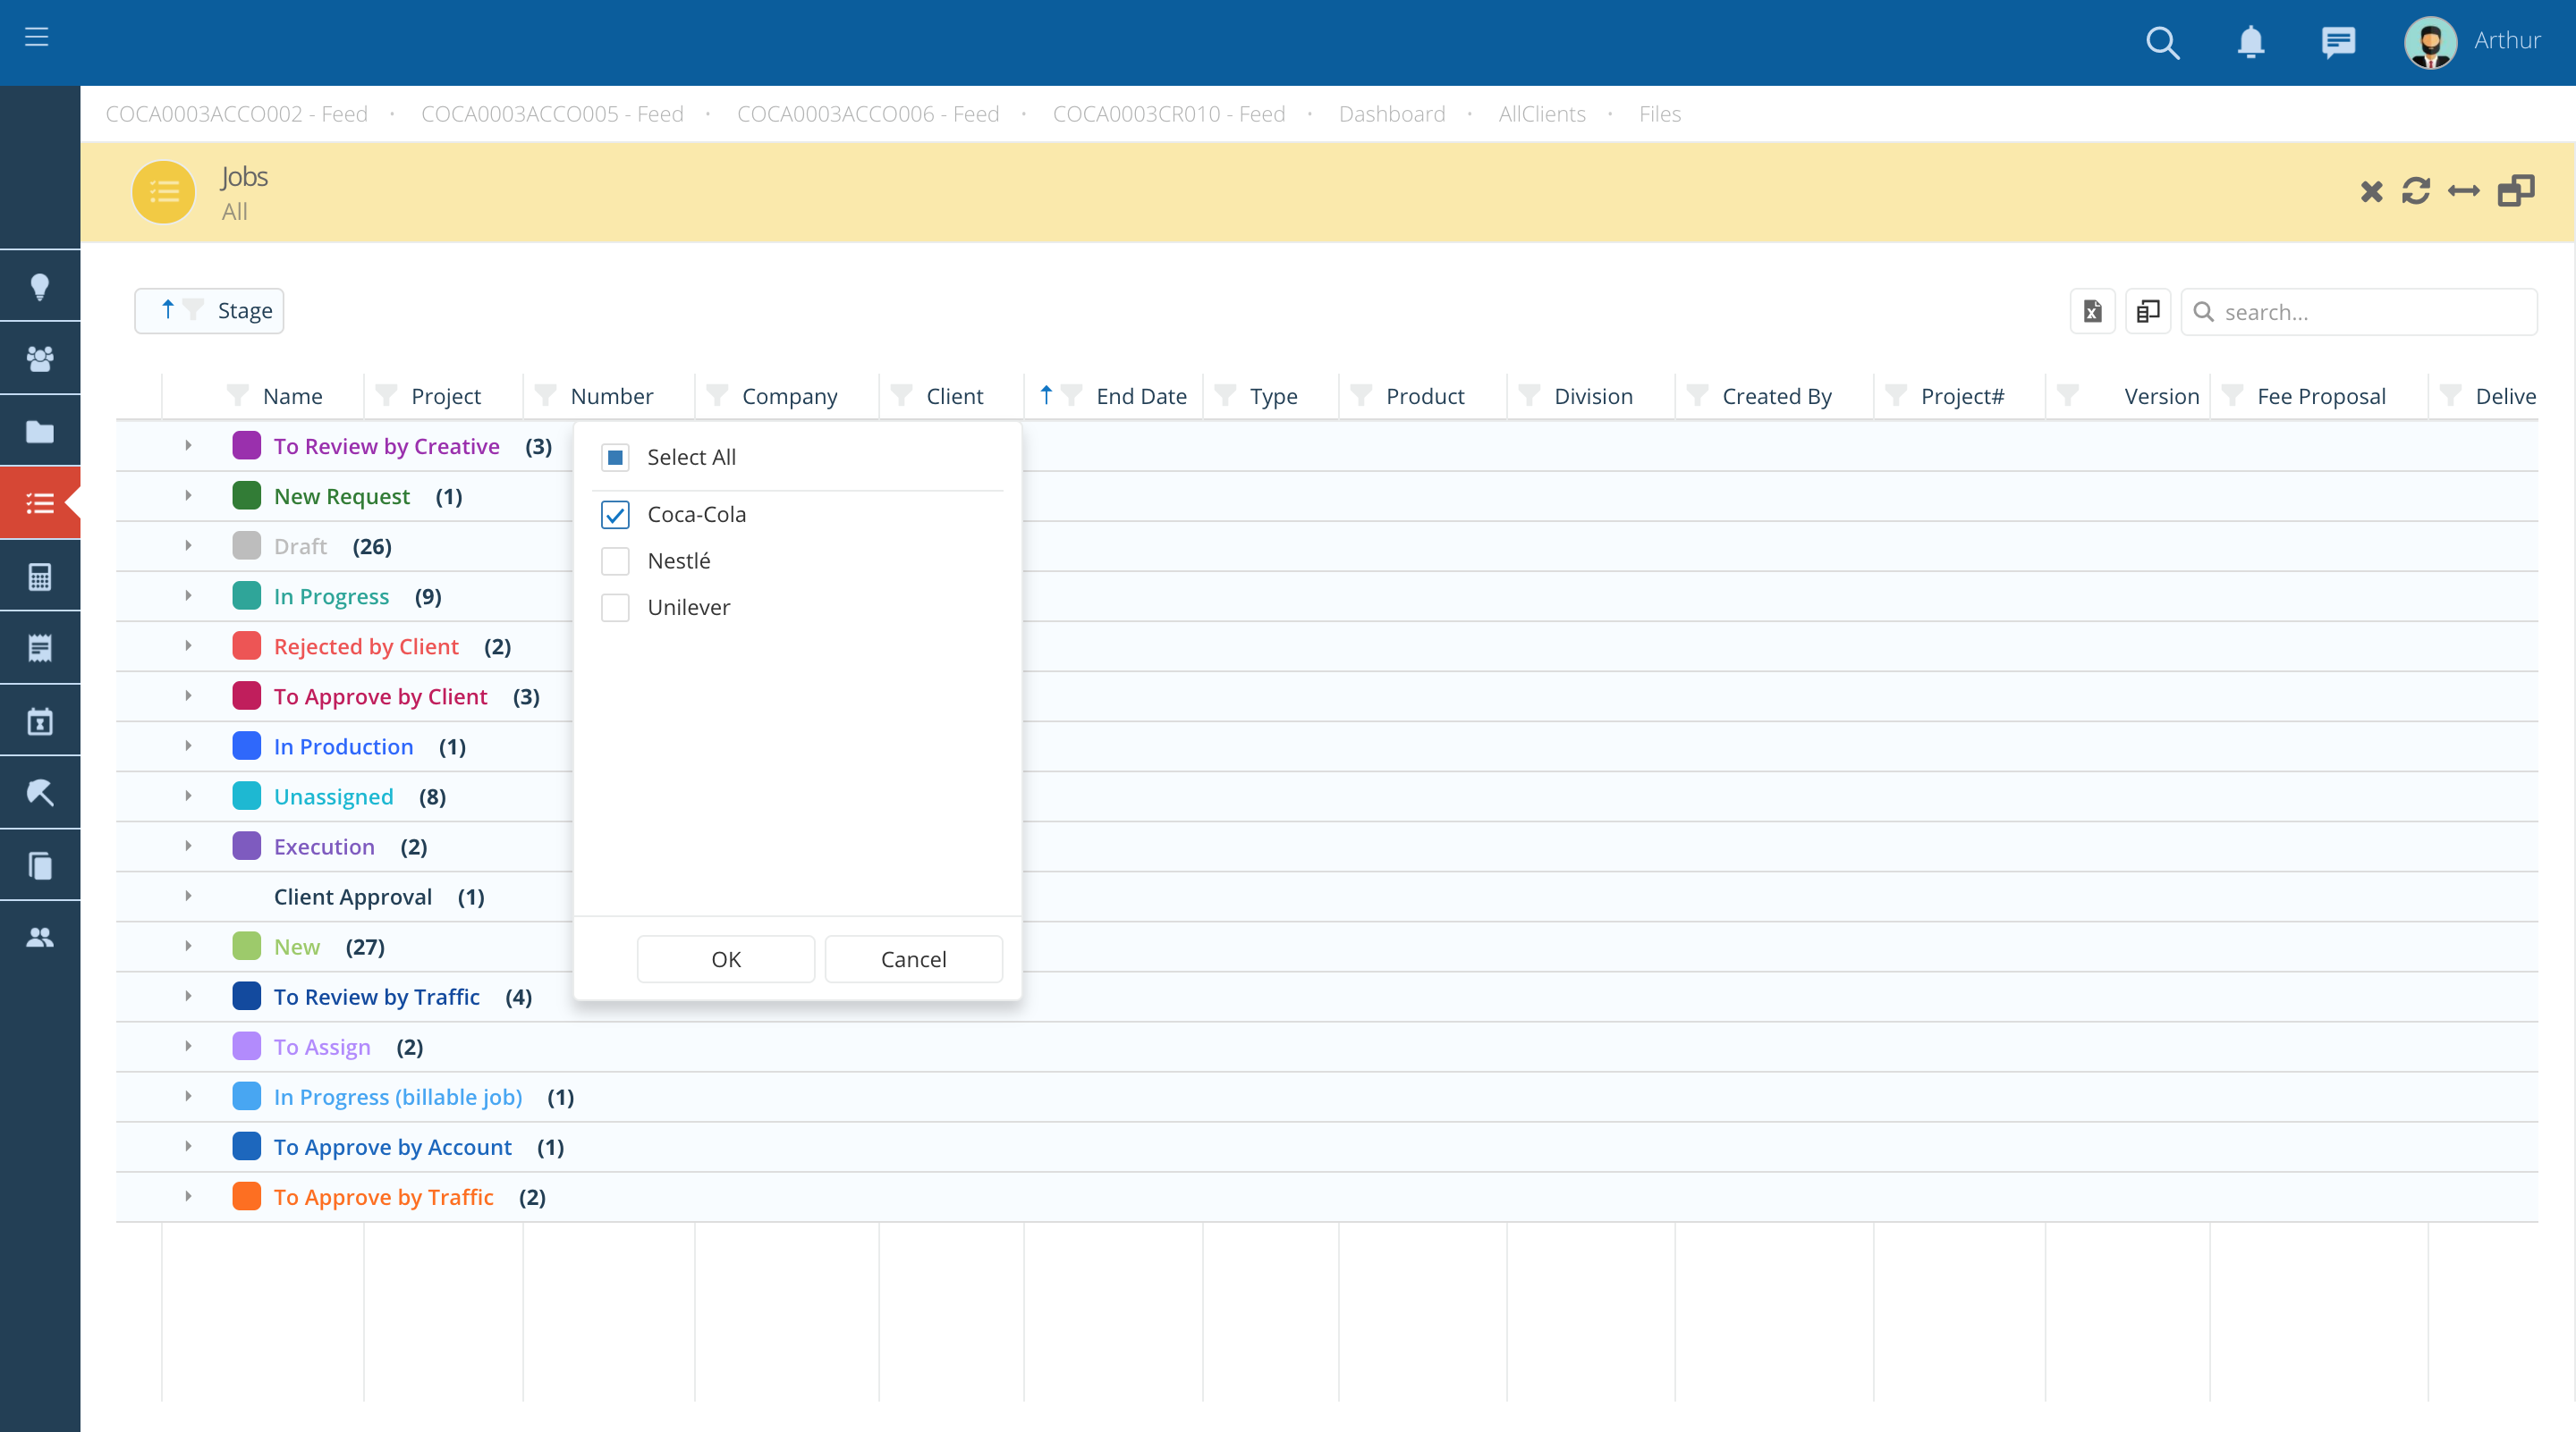2576x1432 pixels.
Task: Uncheck the Coca-Cola checkbox
Action: (615, 515)
